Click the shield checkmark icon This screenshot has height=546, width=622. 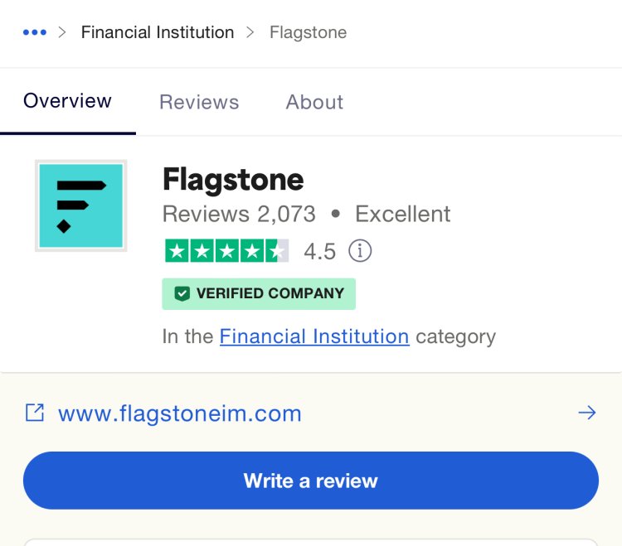(182, 293)
